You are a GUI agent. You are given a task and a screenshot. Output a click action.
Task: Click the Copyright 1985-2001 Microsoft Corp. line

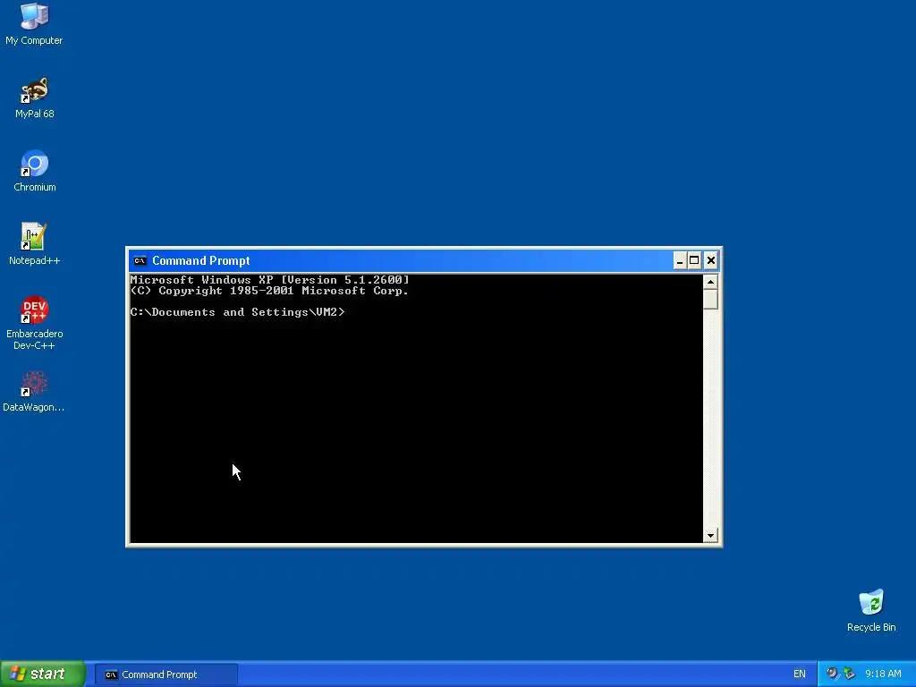point(269,291)
